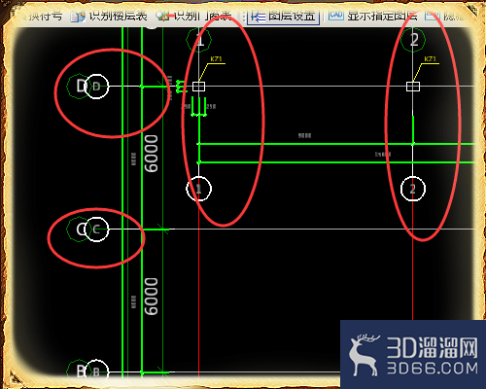The height and width of the screenshot is (389, 486).
Task: Click the 识别门窗表 toolbar icon
Action: coord(162,16)
